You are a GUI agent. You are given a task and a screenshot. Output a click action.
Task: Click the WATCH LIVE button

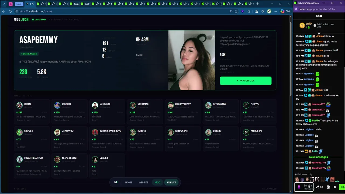[246, 81]
